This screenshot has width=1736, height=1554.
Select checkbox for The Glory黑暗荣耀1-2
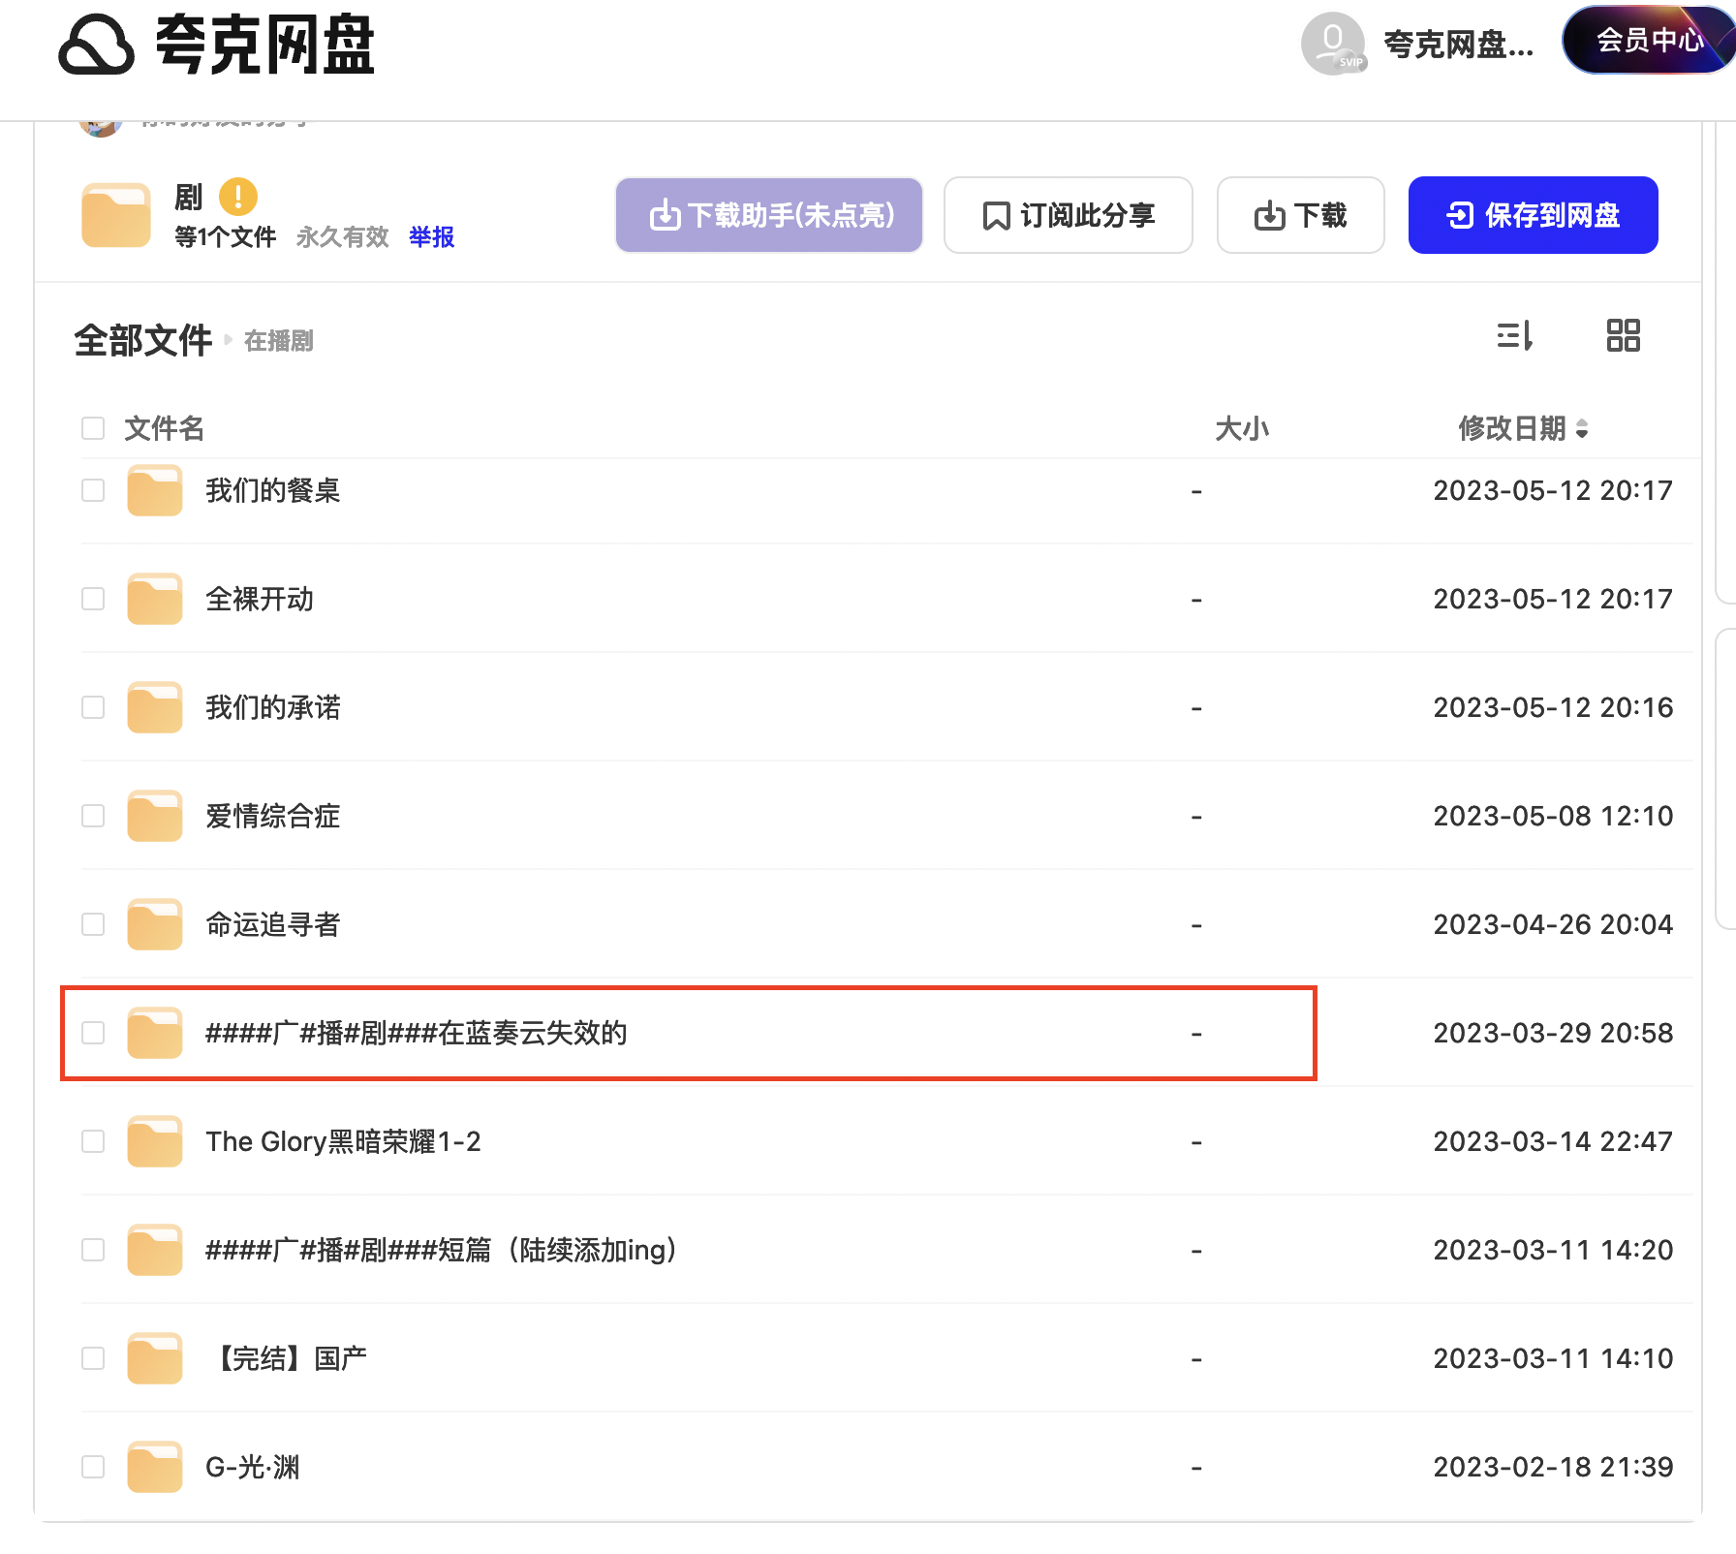pos(93,1142)
